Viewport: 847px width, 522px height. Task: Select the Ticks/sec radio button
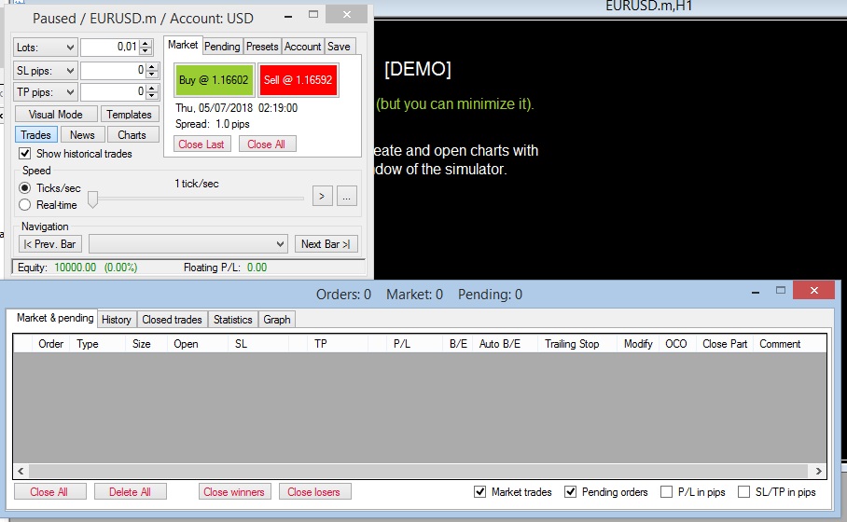click(x=25, y=188)
